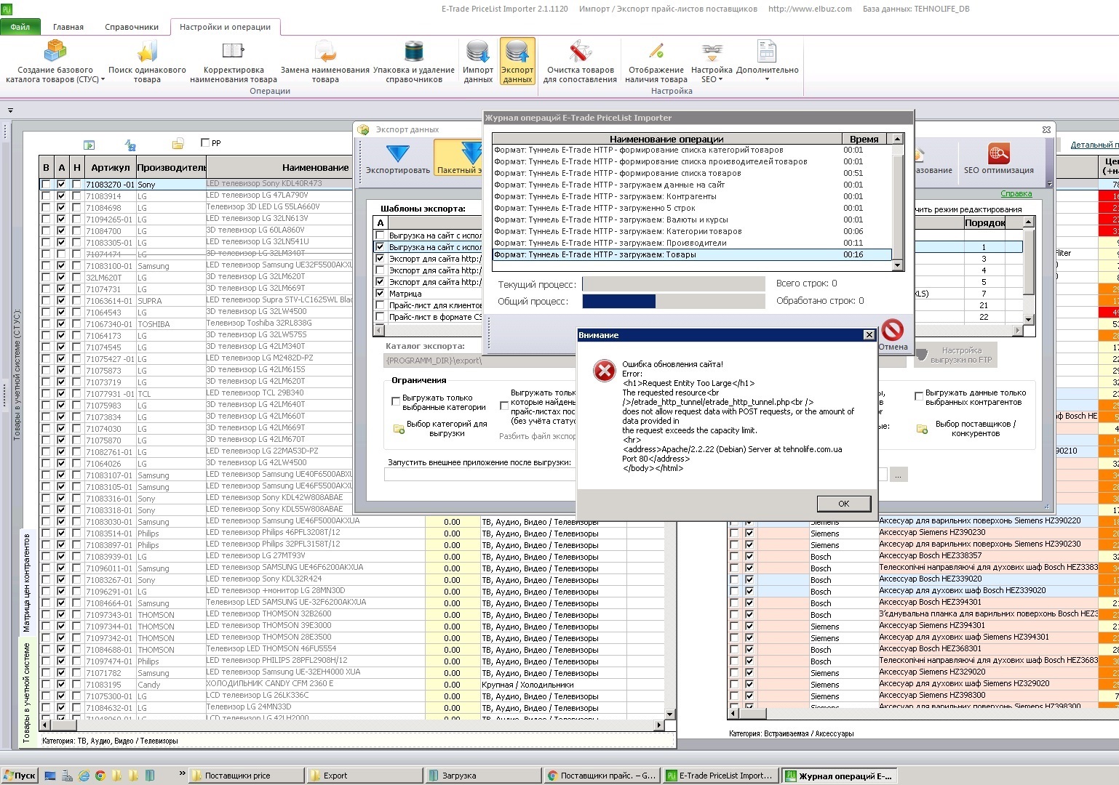Click the folder copy icon above grid
Image resolution: width=1119 pixels, height=785 pixels.
coord(178,144)
